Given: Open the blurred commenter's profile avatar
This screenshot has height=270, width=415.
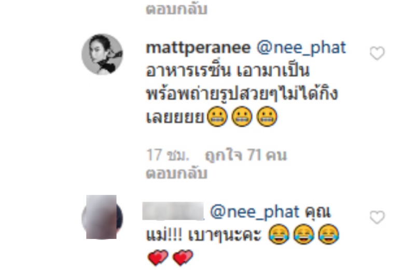Looking at the screenshot, I should click(x=102, y=217).
